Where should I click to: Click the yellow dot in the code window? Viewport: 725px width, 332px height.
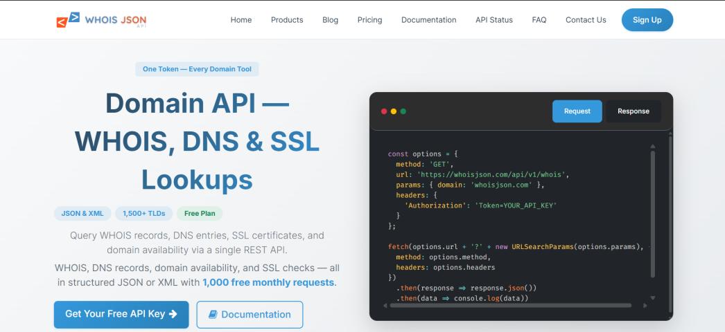[394, 111]
